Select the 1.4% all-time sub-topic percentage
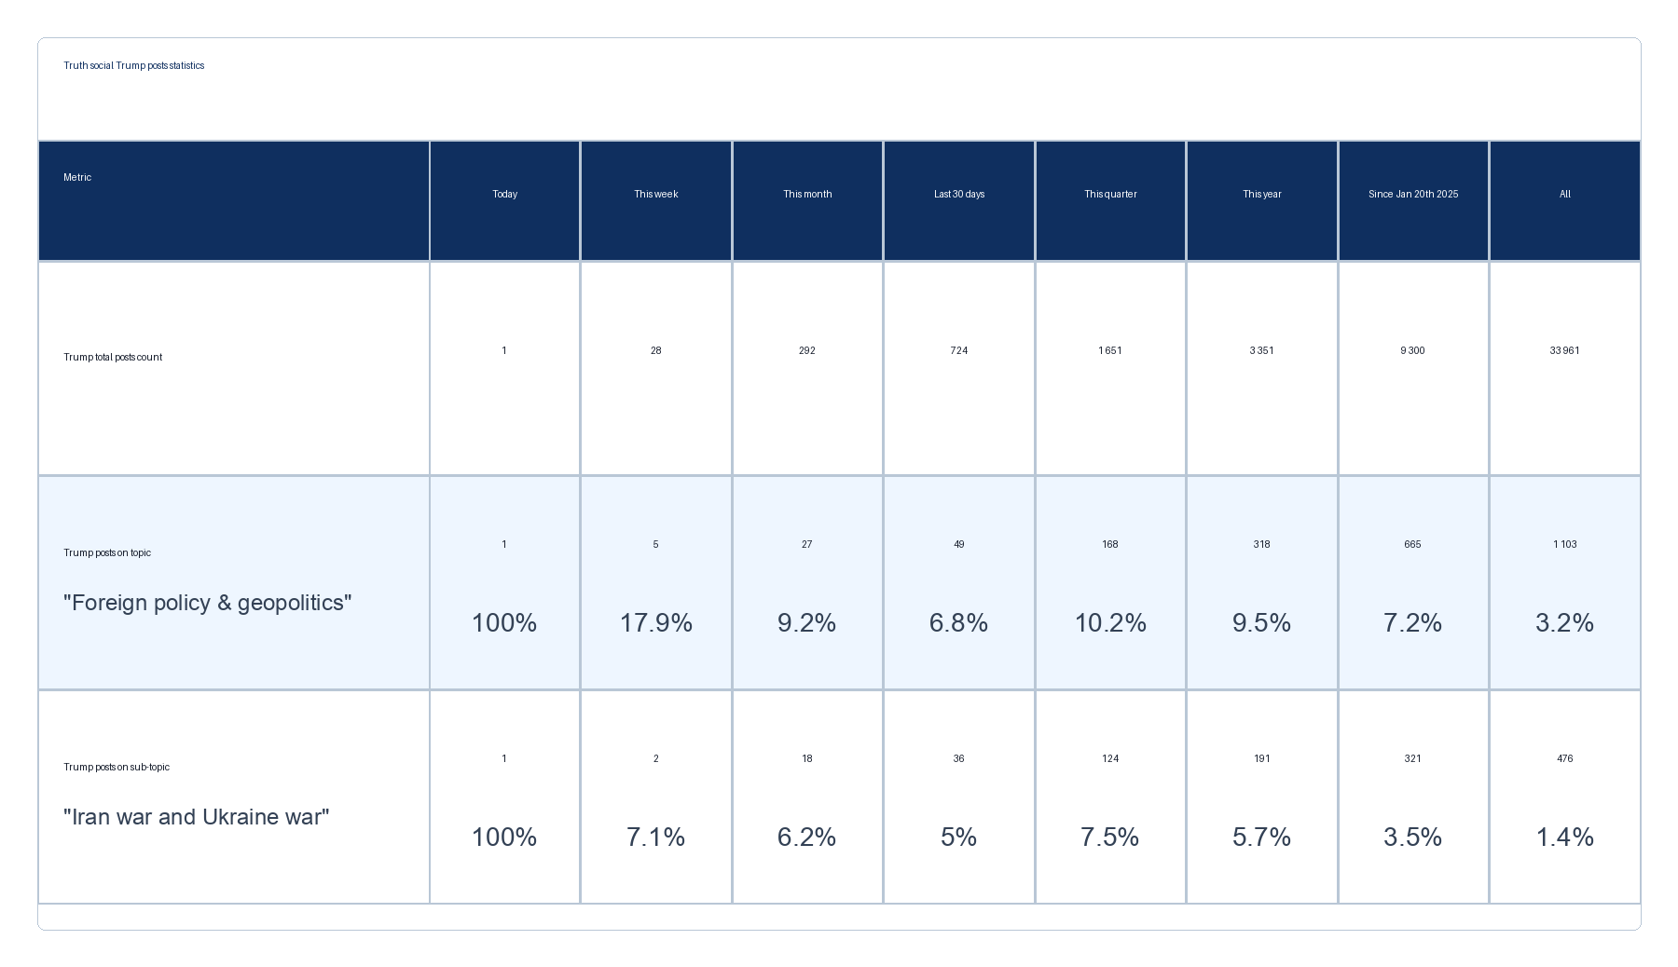Image resolution: width=1678 pixels, height=967 pixels. (1565, 837)
